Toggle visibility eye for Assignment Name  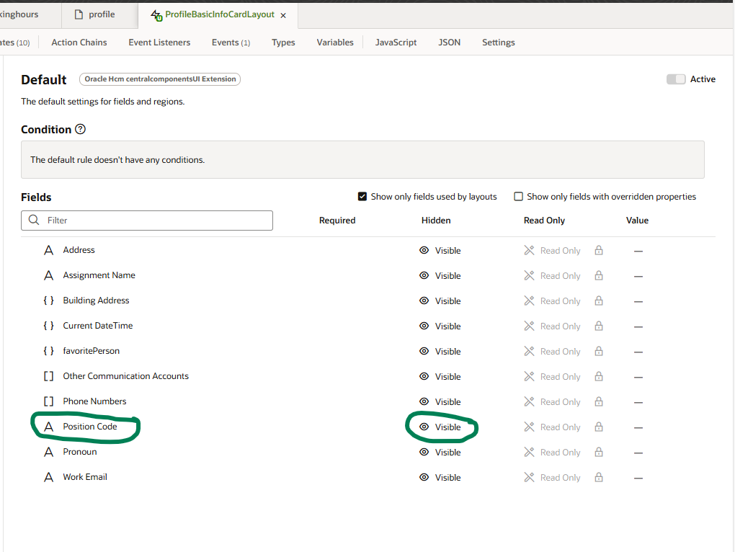coord(424,275)
